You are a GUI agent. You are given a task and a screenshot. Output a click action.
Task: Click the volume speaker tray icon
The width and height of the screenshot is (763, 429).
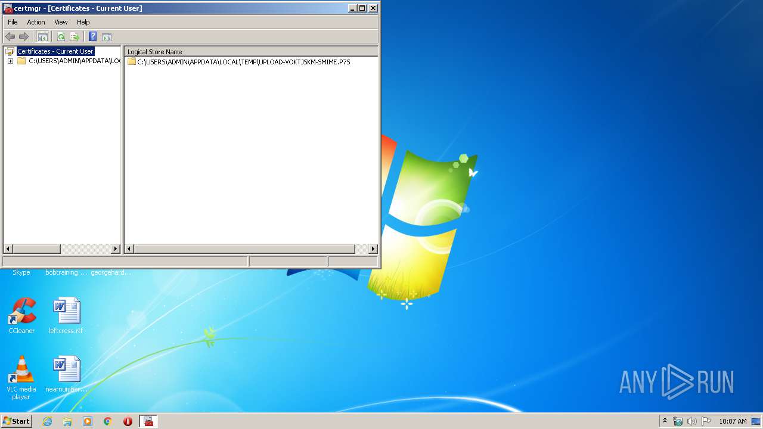[x=692, y=421]
